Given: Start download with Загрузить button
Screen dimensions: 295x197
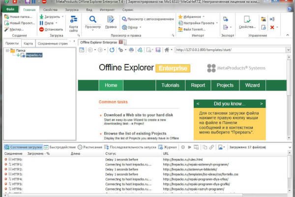Looking at the screenshot, I should 50,17.
